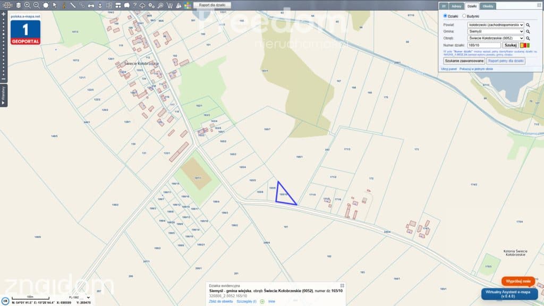Switch to the XY tab

click(444, 6)
